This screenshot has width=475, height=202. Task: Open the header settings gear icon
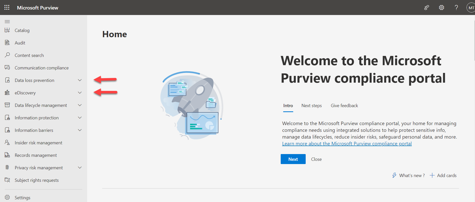[x=442, y=7]
